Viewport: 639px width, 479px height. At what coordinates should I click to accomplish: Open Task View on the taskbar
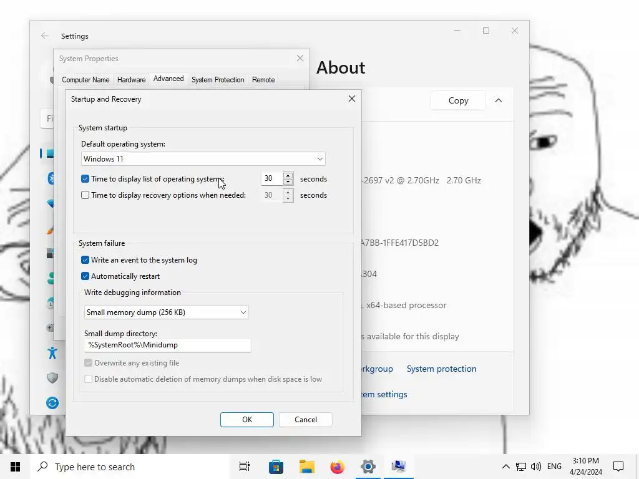(244, 467)
